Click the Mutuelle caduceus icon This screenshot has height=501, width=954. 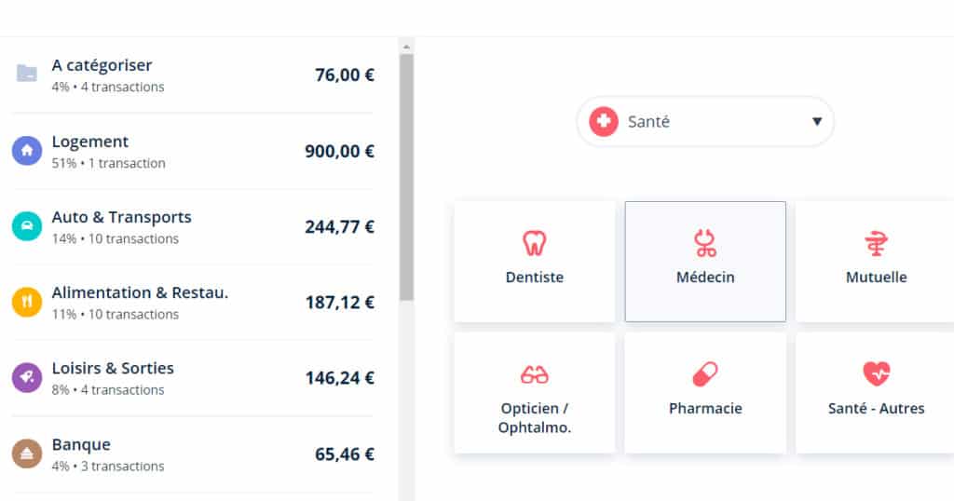[876, 243]
